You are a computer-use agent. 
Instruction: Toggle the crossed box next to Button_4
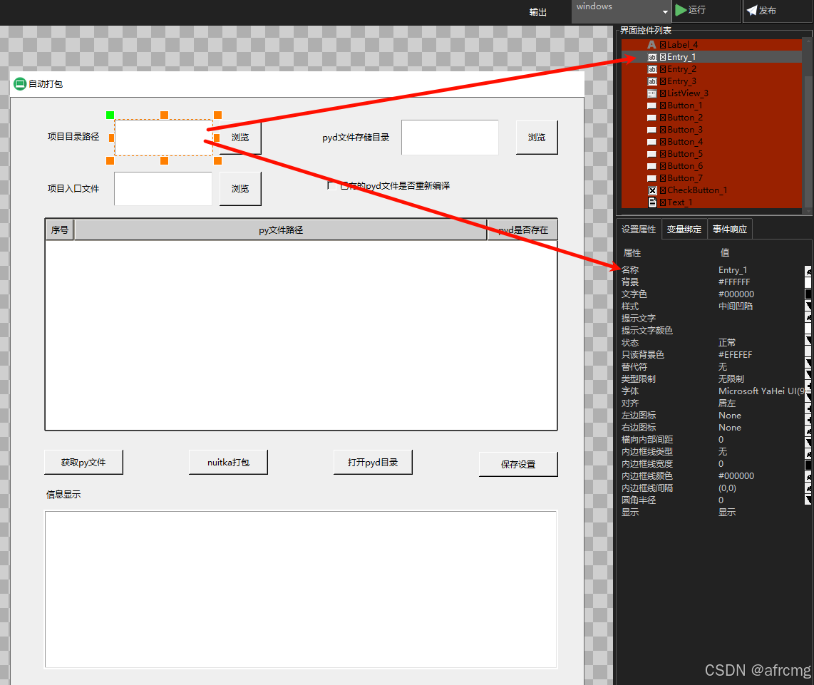click(x=663, y=142)
